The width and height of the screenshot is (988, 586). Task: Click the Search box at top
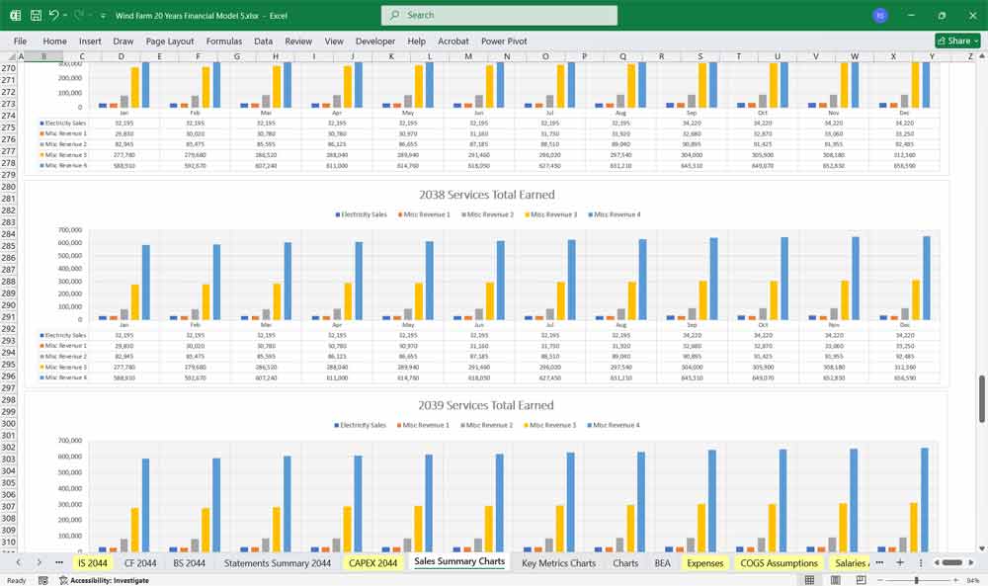499,15
